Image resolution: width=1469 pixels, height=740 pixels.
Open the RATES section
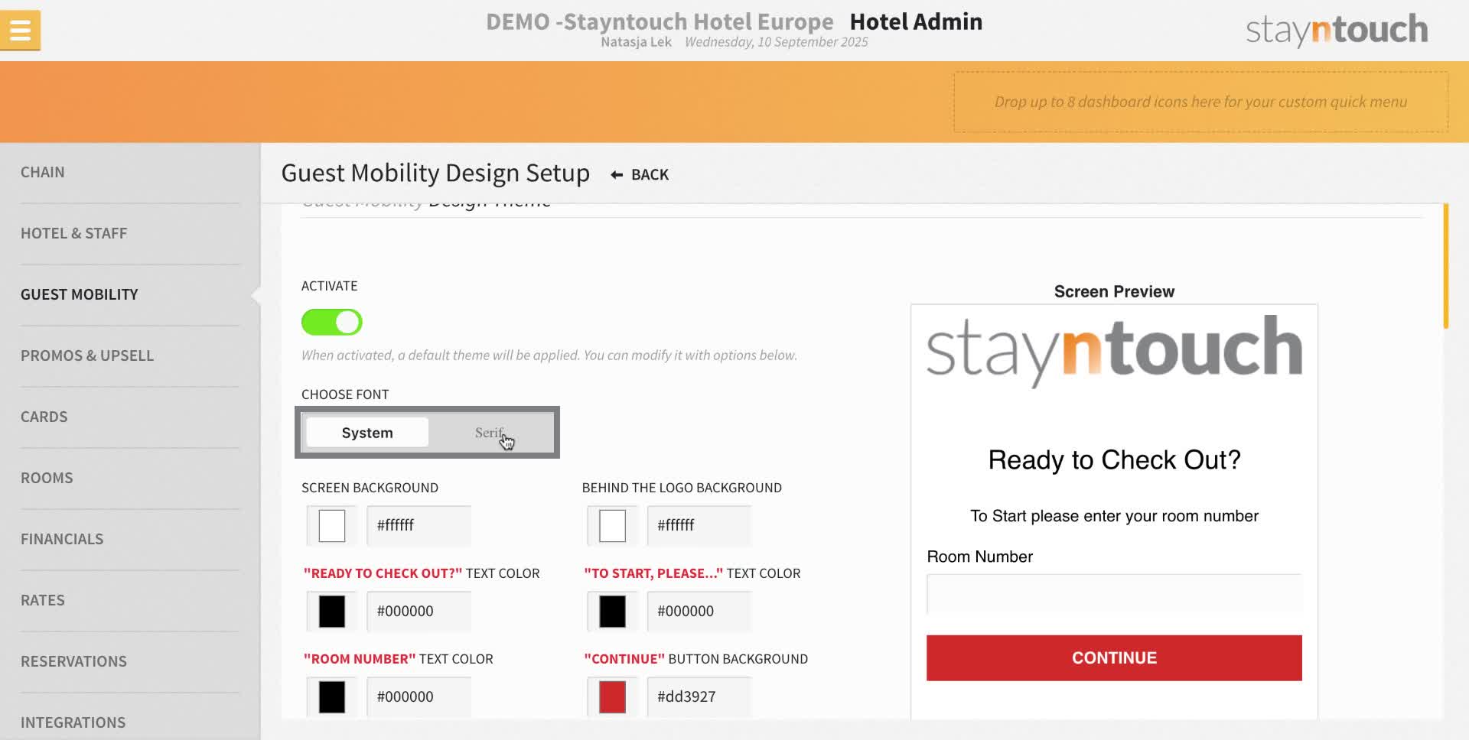click(x=43, y=601)
